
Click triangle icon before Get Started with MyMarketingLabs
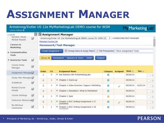[57, 74]
